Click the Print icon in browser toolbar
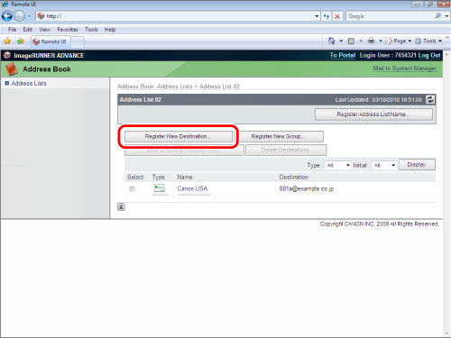The width and height of the screenshot is (451, 338). tap(372, 41)
